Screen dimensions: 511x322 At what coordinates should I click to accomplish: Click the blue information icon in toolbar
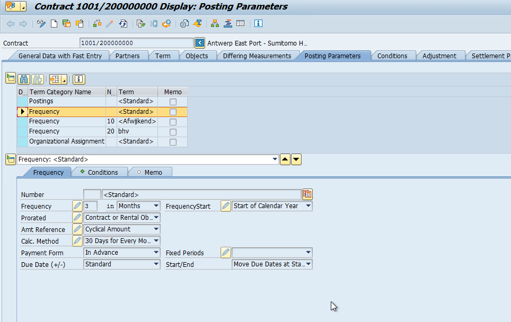(x=259, y=23)
